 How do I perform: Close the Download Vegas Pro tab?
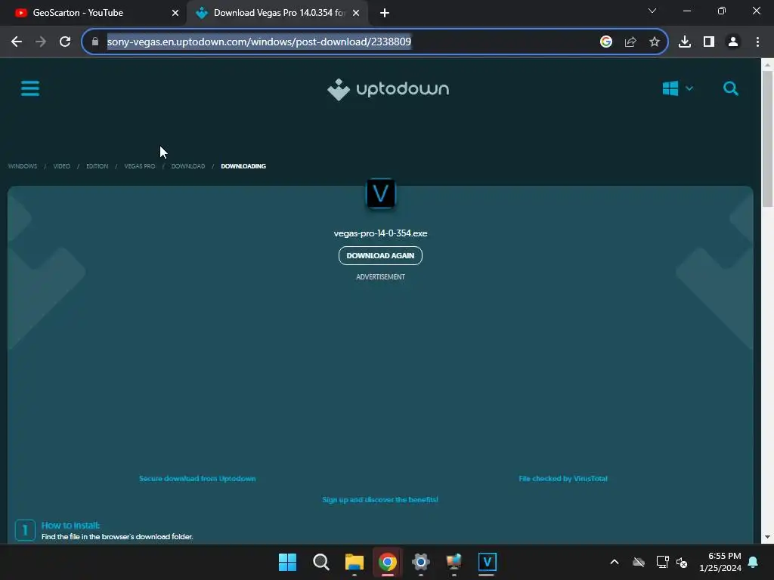coord(356,13)
